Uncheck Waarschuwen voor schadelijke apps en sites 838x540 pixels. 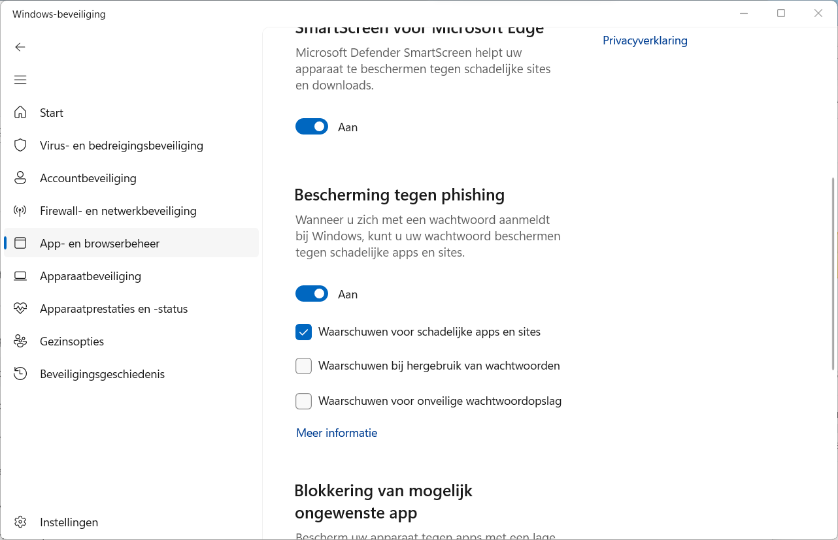tap(303, 332)
